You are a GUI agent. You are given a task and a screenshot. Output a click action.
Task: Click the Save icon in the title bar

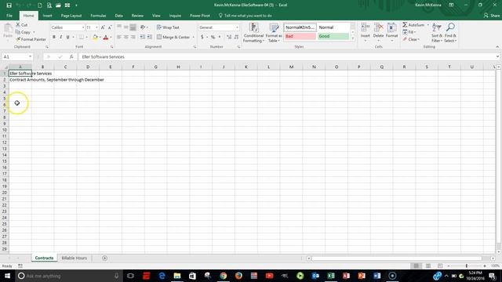9,5
